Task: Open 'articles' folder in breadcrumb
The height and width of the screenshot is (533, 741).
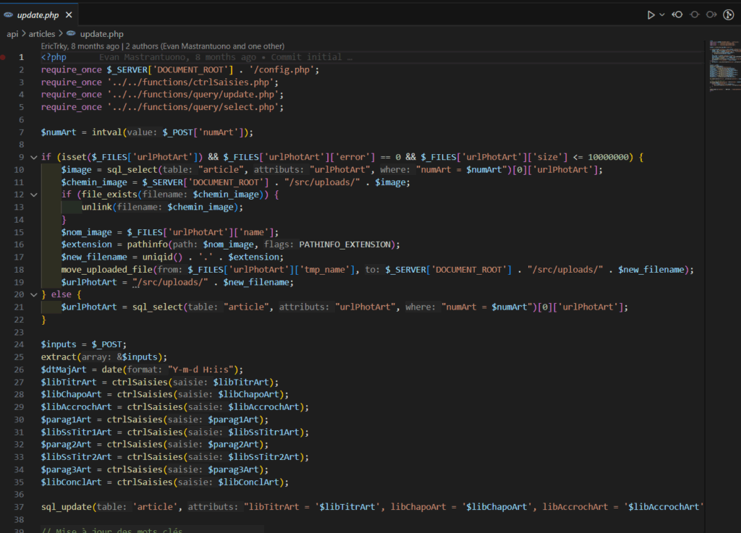Action: point(42,33)
